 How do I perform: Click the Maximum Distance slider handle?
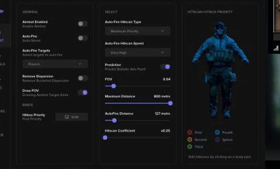[170, 103]
